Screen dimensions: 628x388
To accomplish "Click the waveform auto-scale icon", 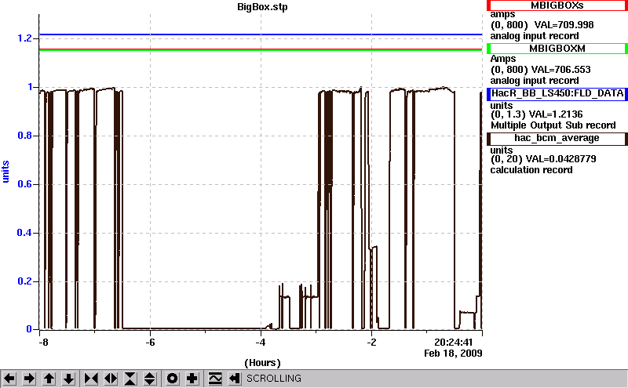I will [215, 379].
